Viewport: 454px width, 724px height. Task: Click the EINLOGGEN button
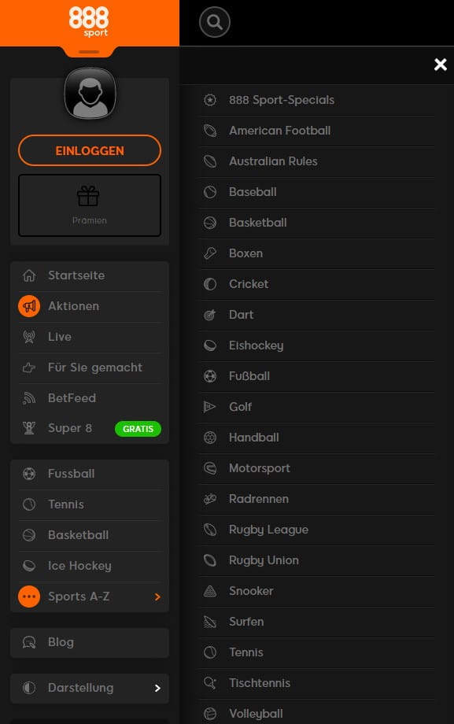pos(90,150)
